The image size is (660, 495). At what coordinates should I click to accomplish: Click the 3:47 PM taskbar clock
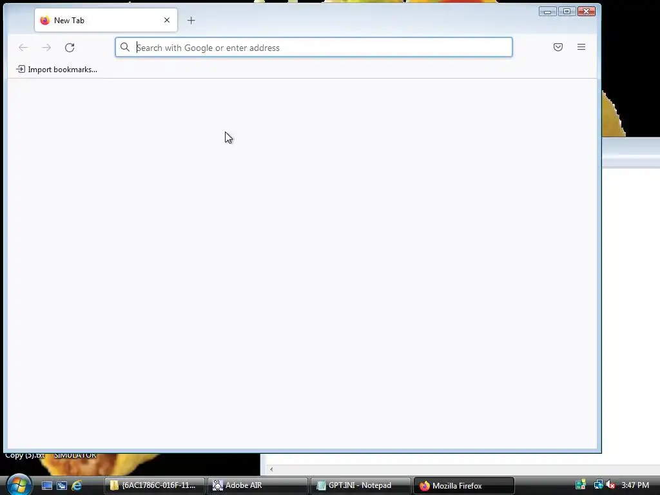tap(635, 485)
